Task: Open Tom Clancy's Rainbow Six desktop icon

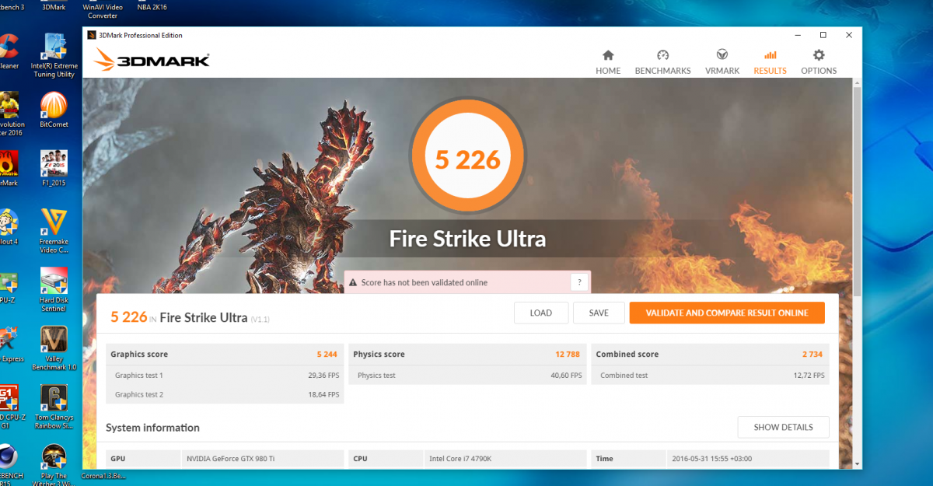Action: [x=54, y=407]
